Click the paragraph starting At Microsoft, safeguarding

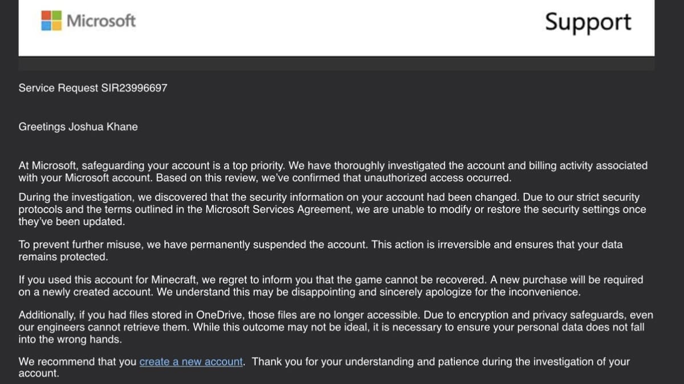point(333,171)
